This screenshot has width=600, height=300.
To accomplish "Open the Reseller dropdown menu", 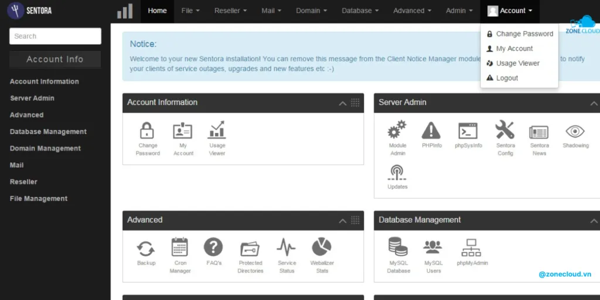I will tap(230, 11).
